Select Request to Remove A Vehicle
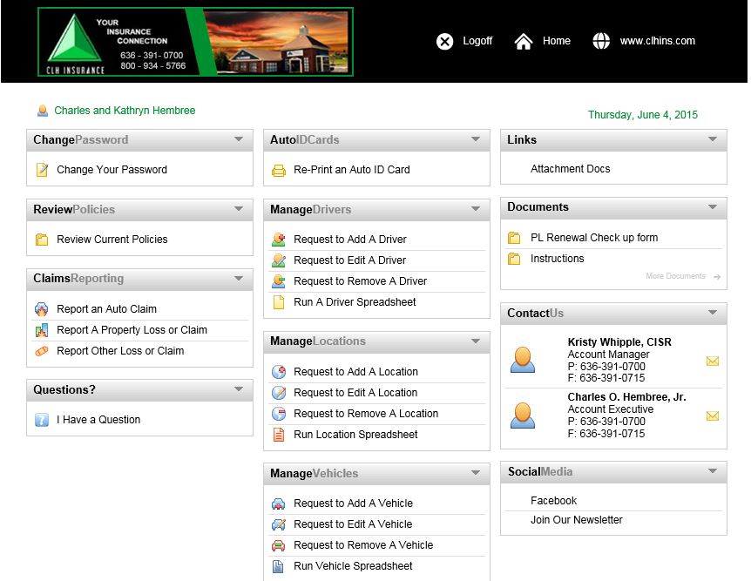751x581 pixels. point(363,545)
